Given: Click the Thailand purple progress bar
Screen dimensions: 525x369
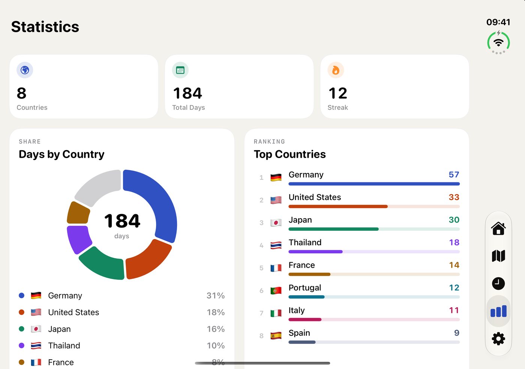Looking at the screenshot, I should click(374, 252).
